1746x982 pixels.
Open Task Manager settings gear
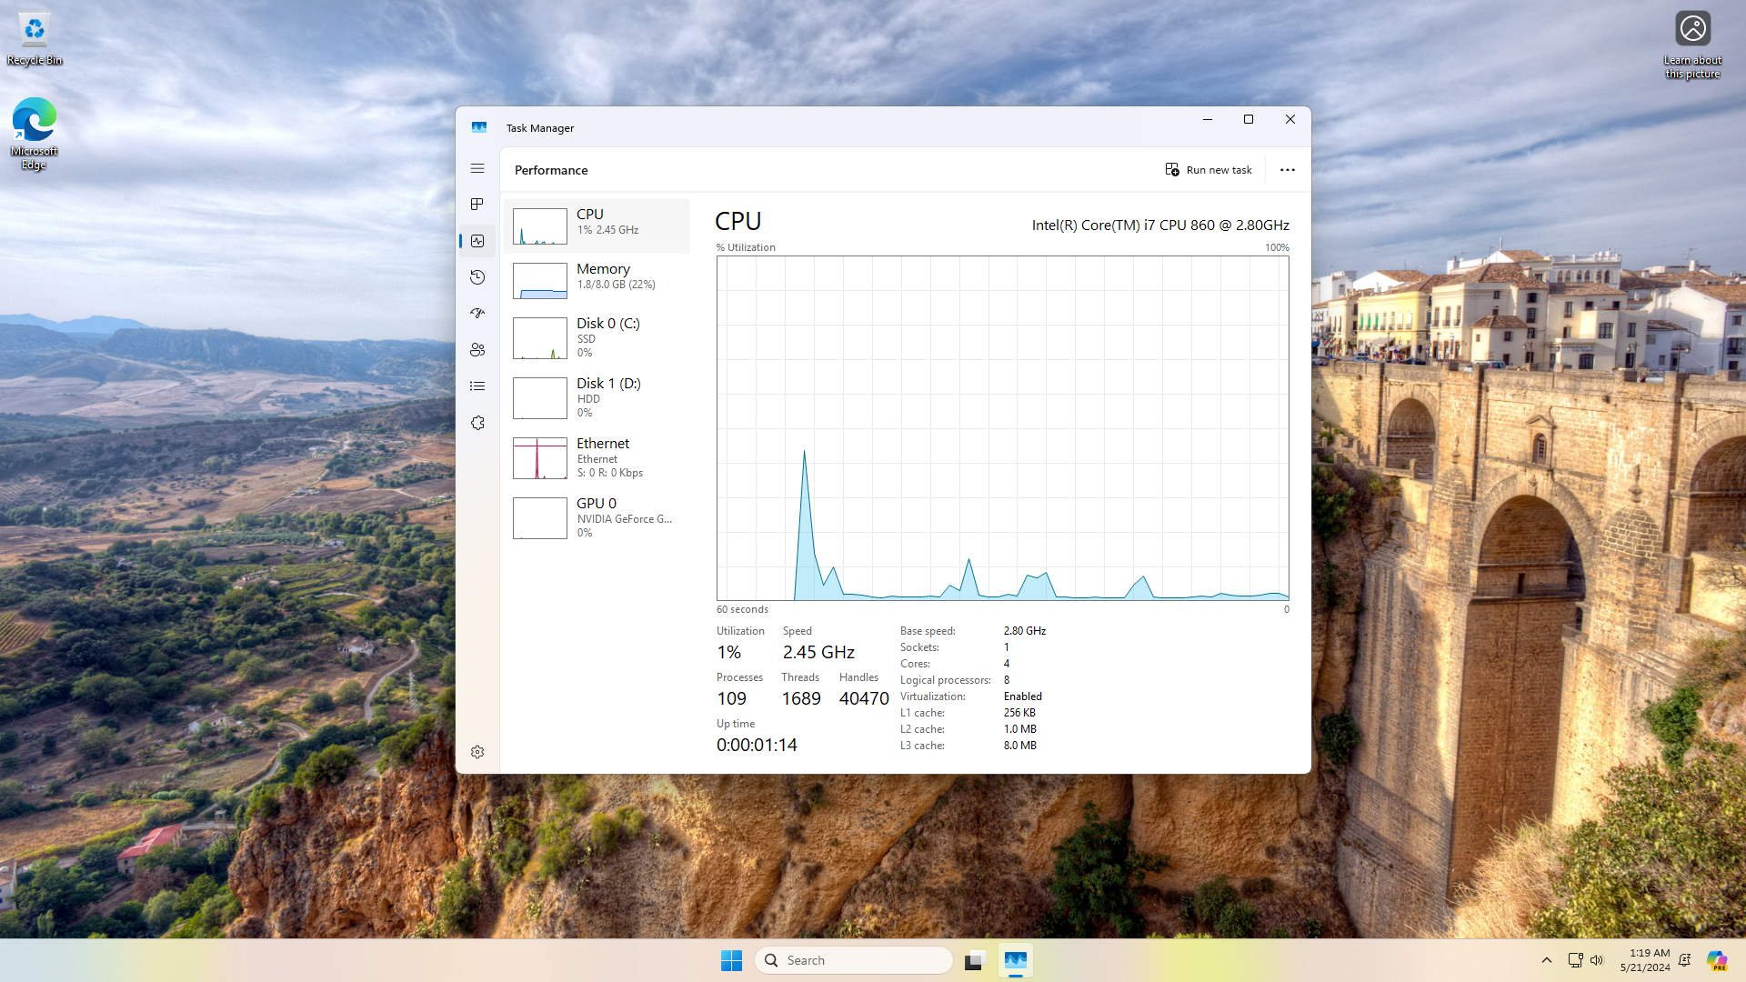[x=477, y=752]
